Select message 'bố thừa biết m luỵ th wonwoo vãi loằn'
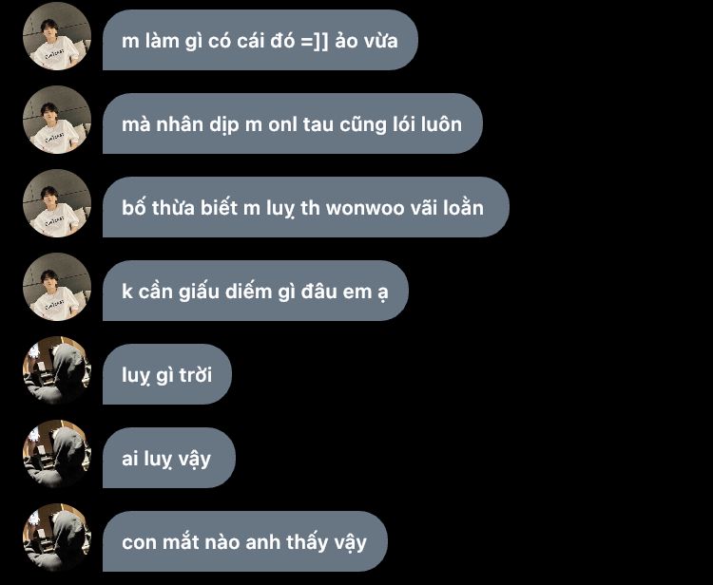713x585 pixels. [306, 207]
